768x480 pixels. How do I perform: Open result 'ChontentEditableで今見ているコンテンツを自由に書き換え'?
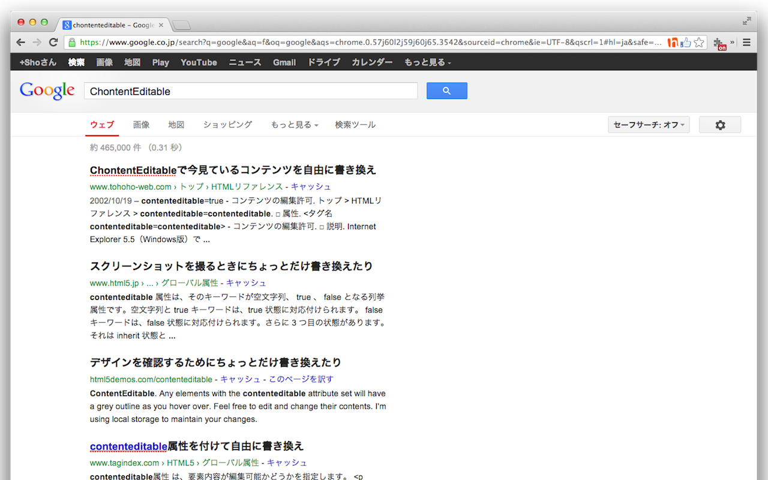[233, 170]
